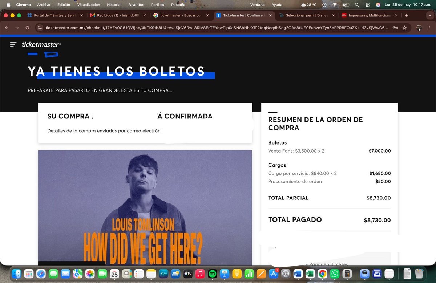Launch Music from the Dock
Image resolution: width=436 pixels, height=283 pixels.
click(x=200, y=273)
